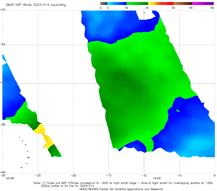Image resolution: width=217 pixels, height=191 pixels.
Task: Click the brown segment of the color bar
Action: pos(183,4)
